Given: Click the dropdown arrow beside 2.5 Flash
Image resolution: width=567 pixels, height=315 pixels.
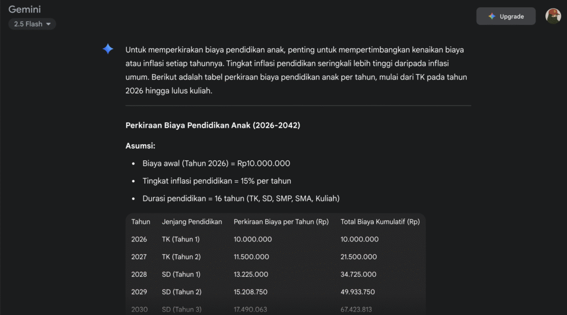Looking at the screenshot, I should coord(49,24).
